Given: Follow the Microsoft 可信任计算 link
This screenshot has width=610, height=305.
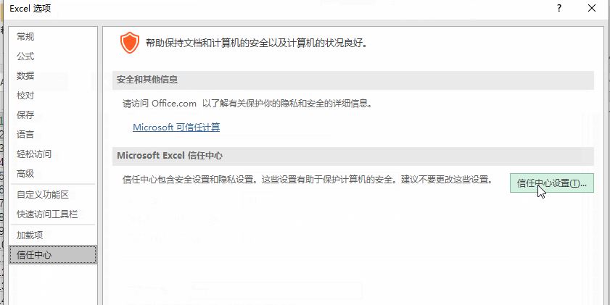Looking at the screenshot, I should (176, 127).
